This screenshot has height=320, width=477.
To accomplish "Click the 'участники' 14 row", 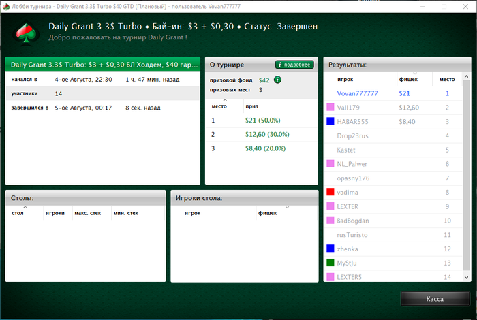I will pyautogui.click(x=103, y=93).
